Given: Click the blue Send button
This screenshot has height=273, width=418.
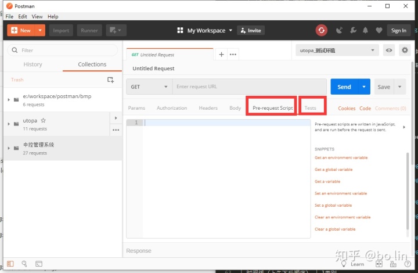Looking at the screenshot, I should [x=344, y=87].
